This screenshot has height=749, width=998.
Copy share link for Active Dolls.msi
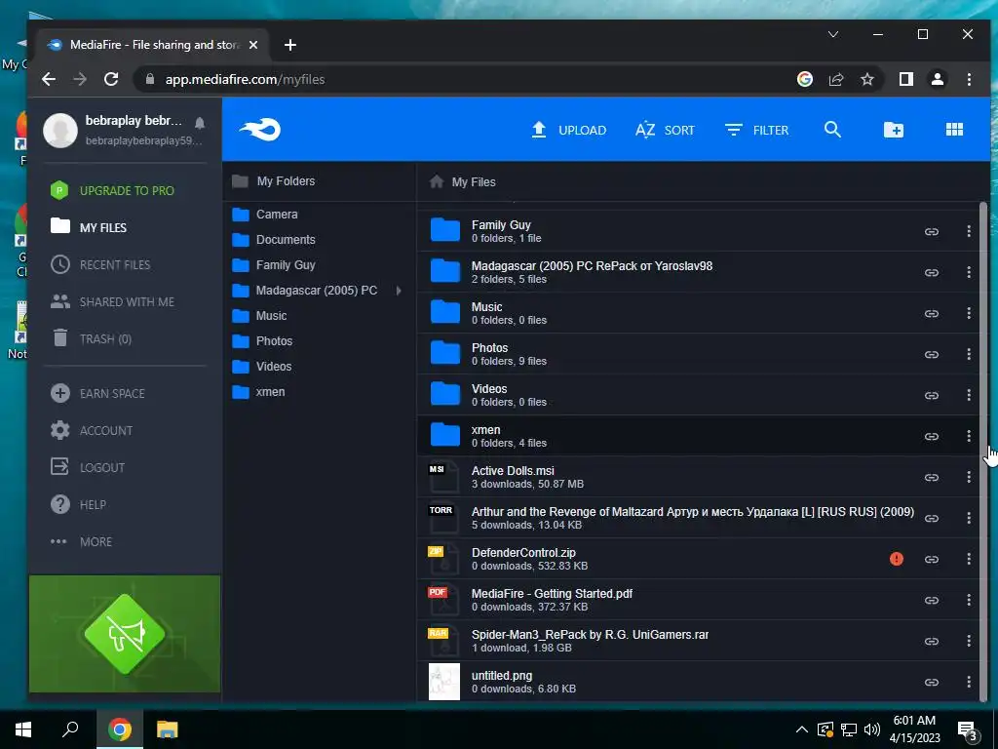click(x=932, y=477)
